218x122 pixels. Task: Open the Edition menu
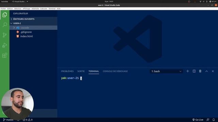(10, 8)
